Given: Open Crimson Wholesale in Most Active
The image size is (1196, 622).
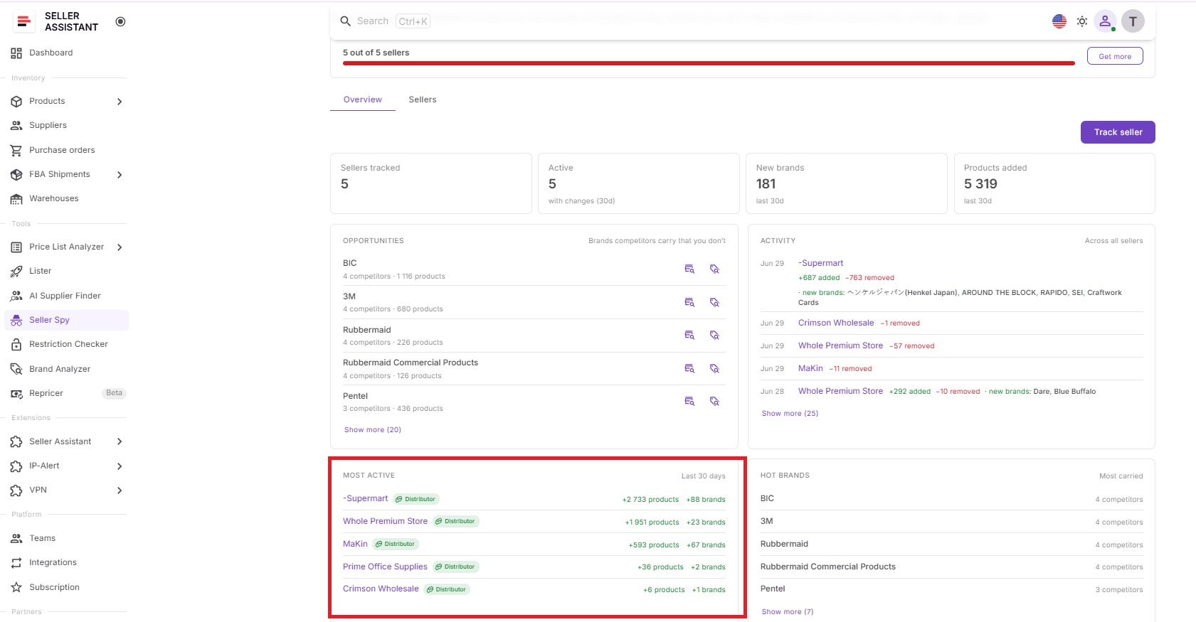Looking at the screenshot, I should pos(381,589).
